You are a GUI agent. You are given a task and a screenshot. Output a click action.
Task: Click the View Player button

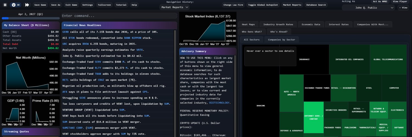coord(400,2)
